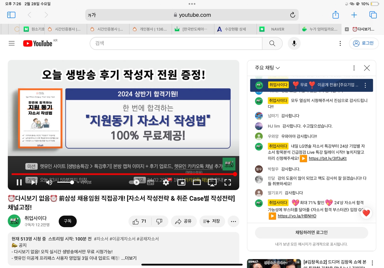Open pinned message options menu

[365, 85]
